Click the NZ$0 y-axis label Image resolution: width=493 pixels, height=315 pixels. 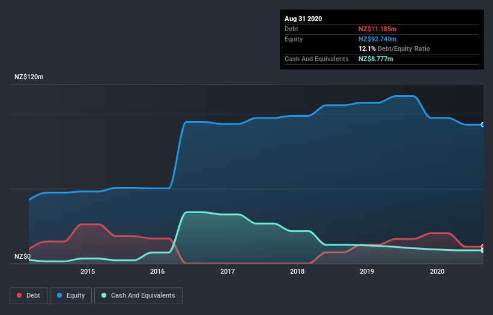coord(23,256)
